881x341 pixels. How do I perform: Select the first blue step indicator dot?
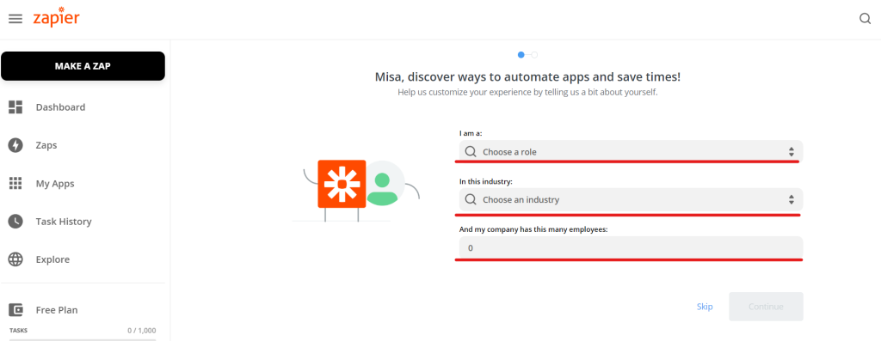pos(521,55)
